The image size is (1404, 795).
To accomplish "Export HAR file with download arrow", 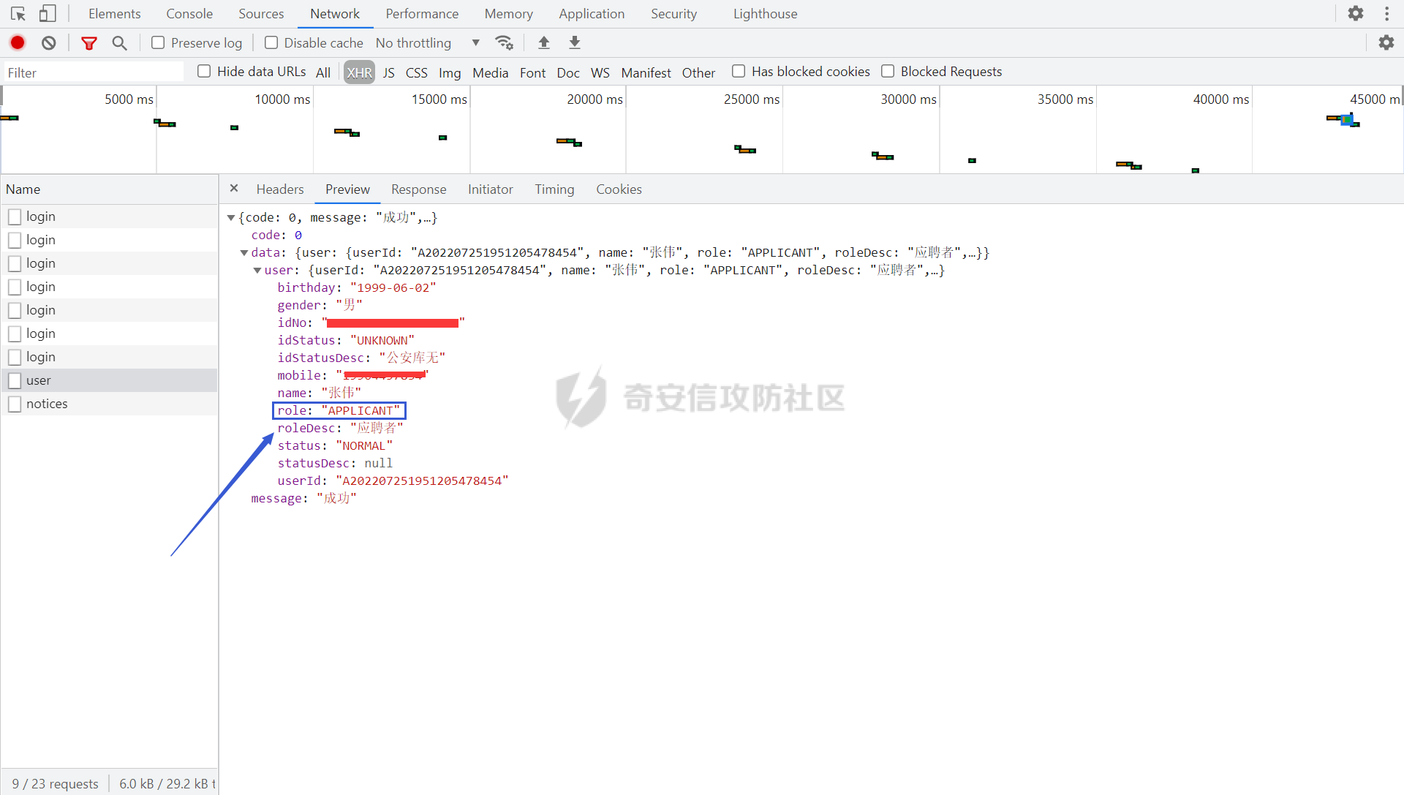I will [575, 42].
